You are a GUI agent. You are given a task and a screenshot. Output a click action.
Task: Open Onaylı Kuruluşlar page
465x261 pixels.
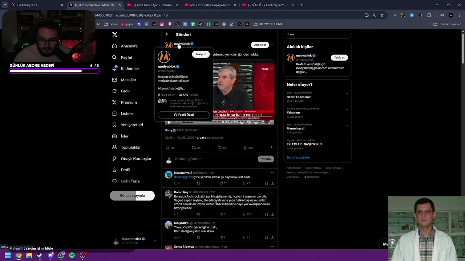click(x=132, y=158)
